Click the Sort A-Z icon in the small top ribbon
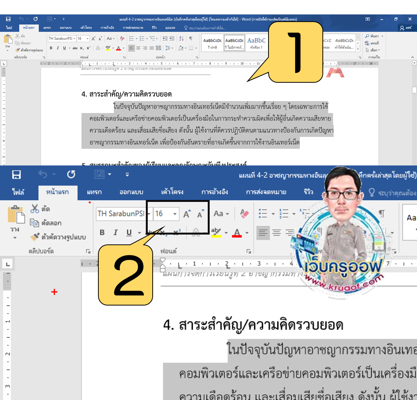 pyautogui.click(x=181, y=39)
